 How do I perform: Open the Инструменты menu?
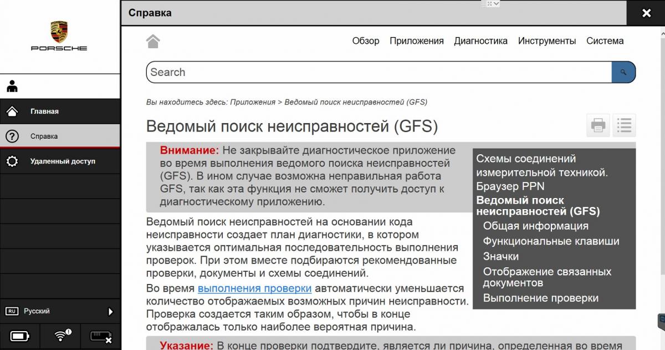coord(546,41)
